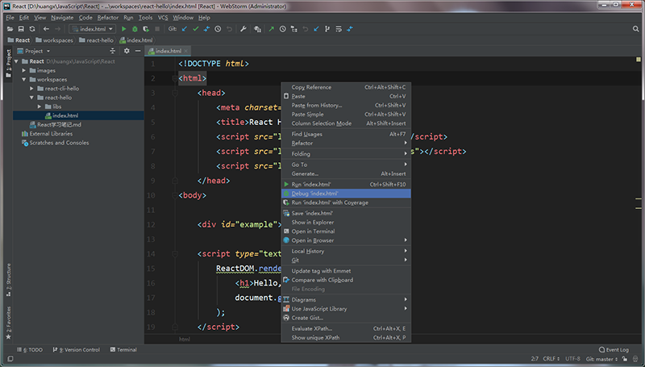Choose Compare with Clipboard entry
This screenshot has height=367, width=645.
(x=346, y=280)
